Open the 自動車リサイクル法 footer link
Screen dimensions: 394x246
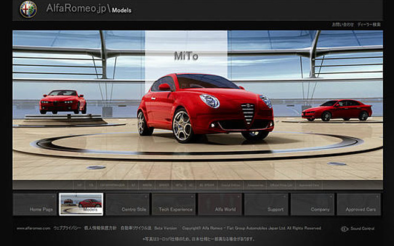coord(136,228)
